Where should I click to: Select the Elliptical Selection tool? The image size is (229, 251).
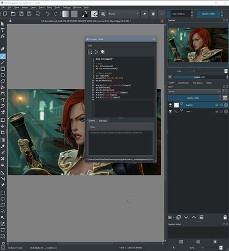coord(3,199)
